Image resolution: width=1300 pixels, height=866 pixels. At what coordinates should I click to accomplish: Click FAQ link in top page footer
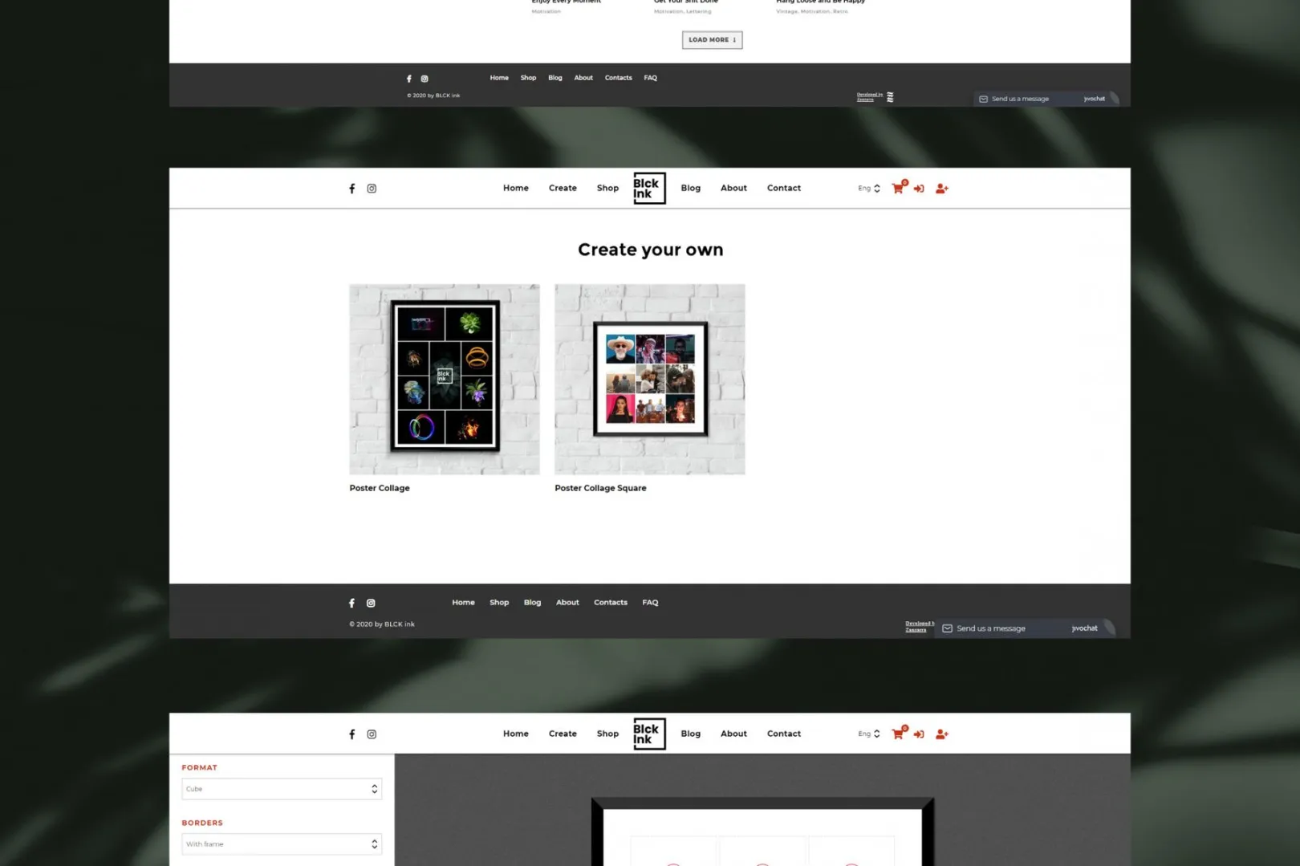[650, 78]
